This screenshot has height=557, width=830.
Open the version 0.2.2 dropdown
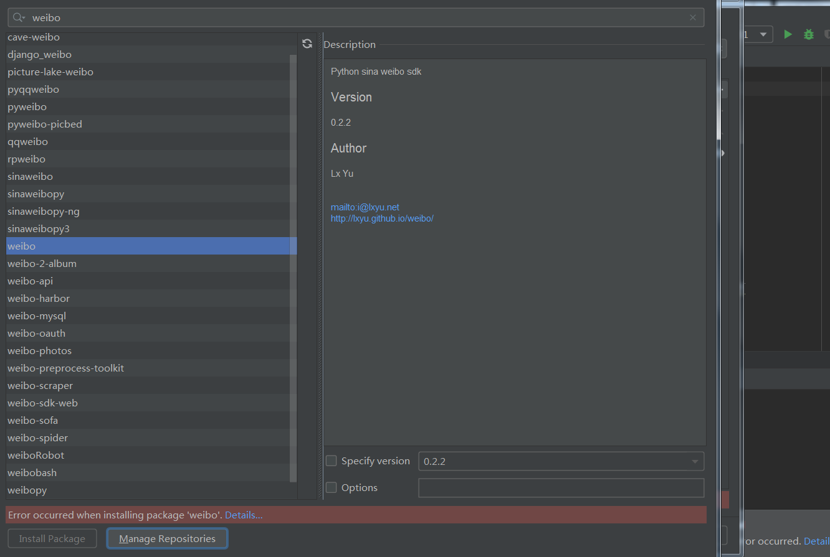coord(561,461)
